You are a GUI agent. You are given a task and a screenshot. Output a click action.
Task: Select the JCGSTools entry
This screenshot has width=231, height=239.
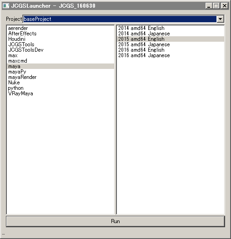point(60,44)
